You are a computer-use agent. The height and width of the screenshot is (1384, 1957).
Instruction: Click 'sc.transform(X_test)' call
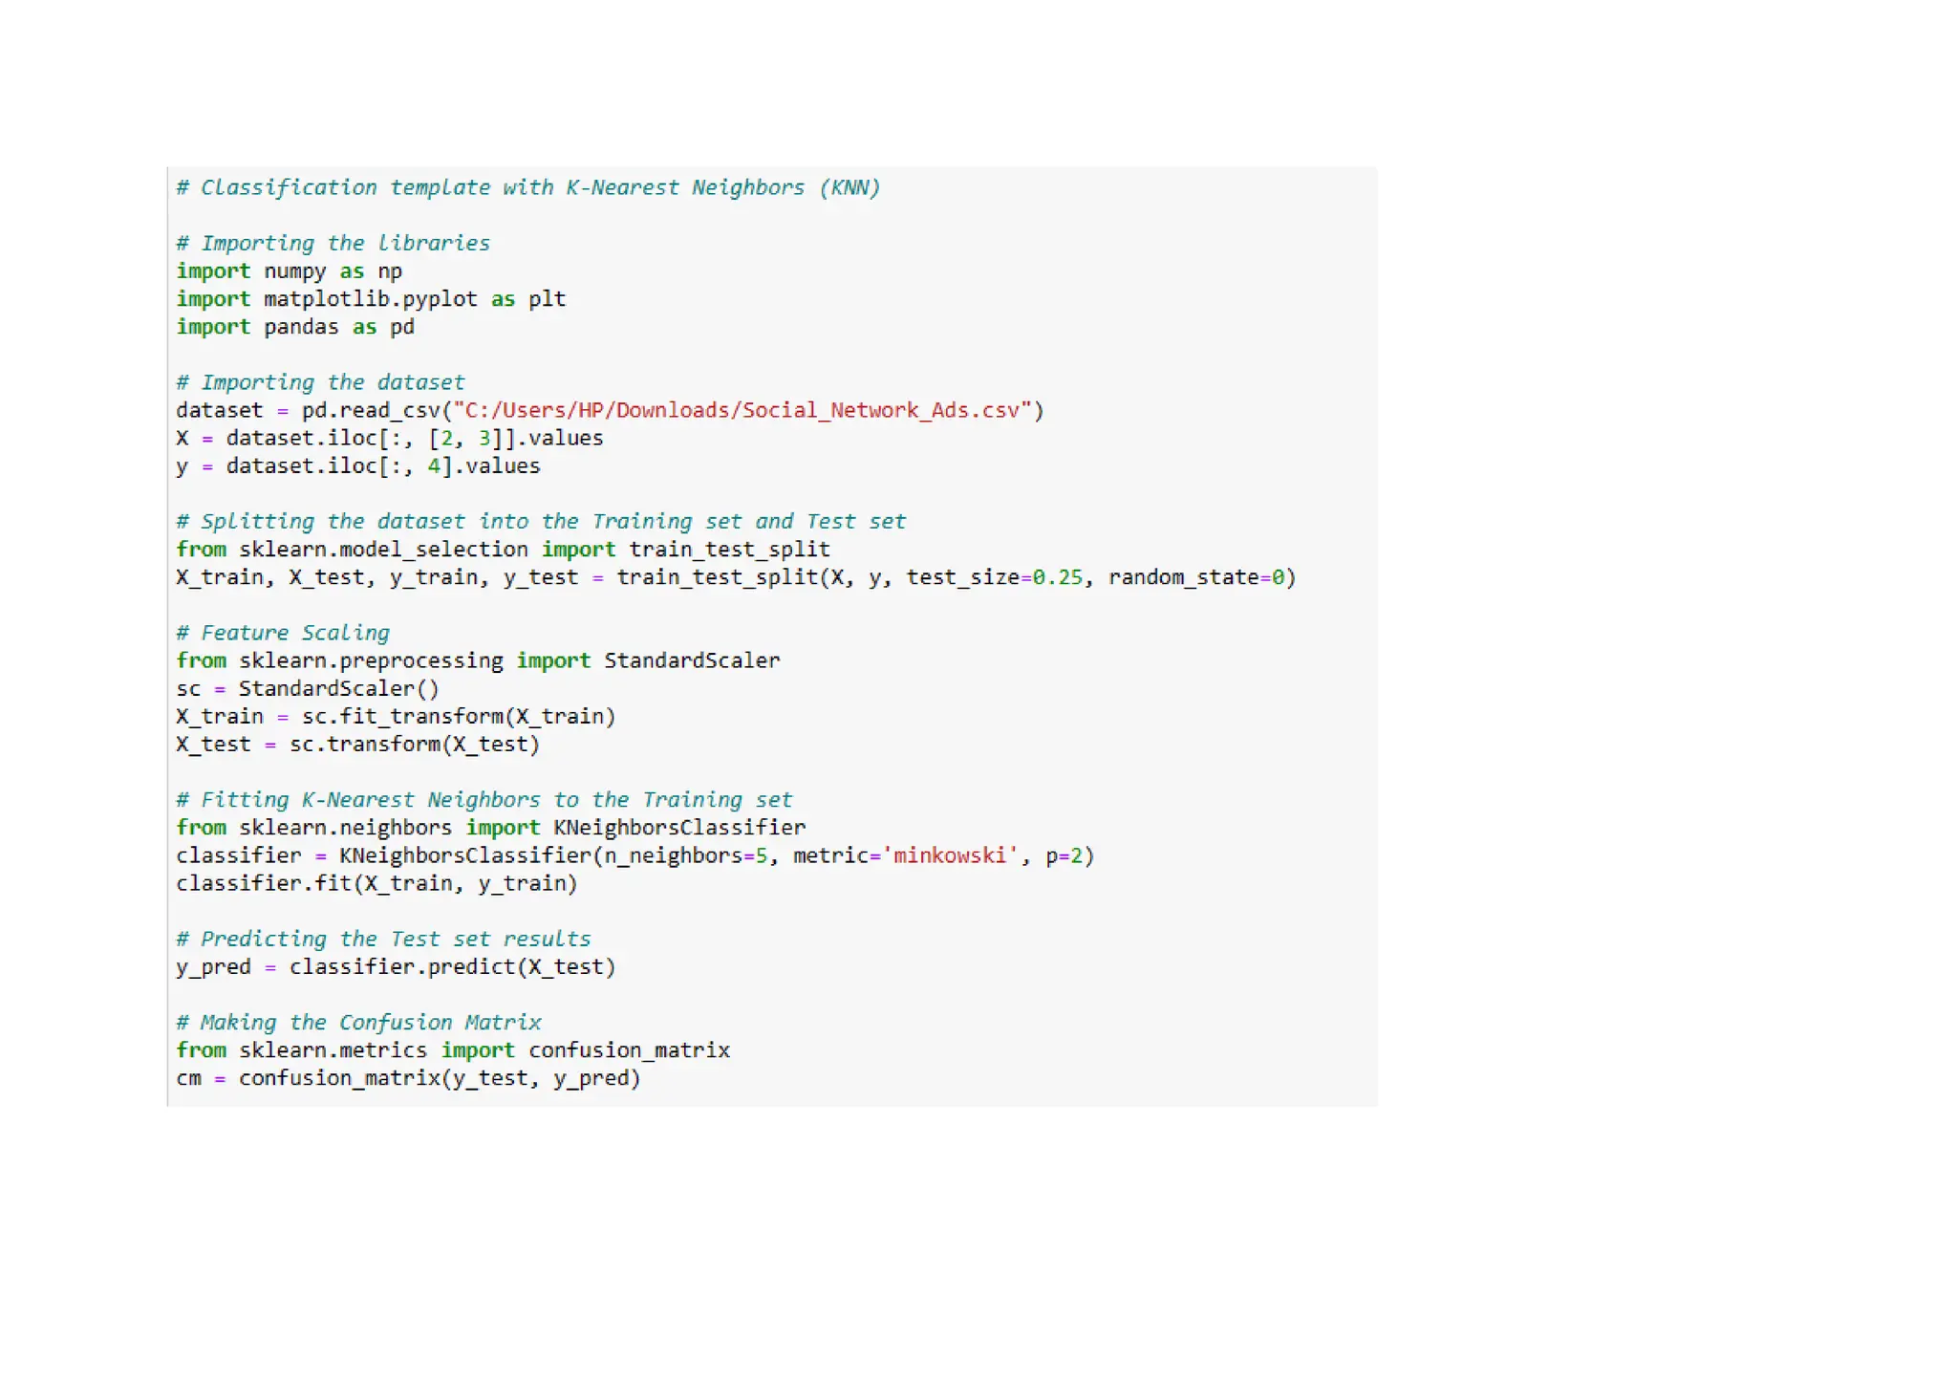tap(415, 745)
